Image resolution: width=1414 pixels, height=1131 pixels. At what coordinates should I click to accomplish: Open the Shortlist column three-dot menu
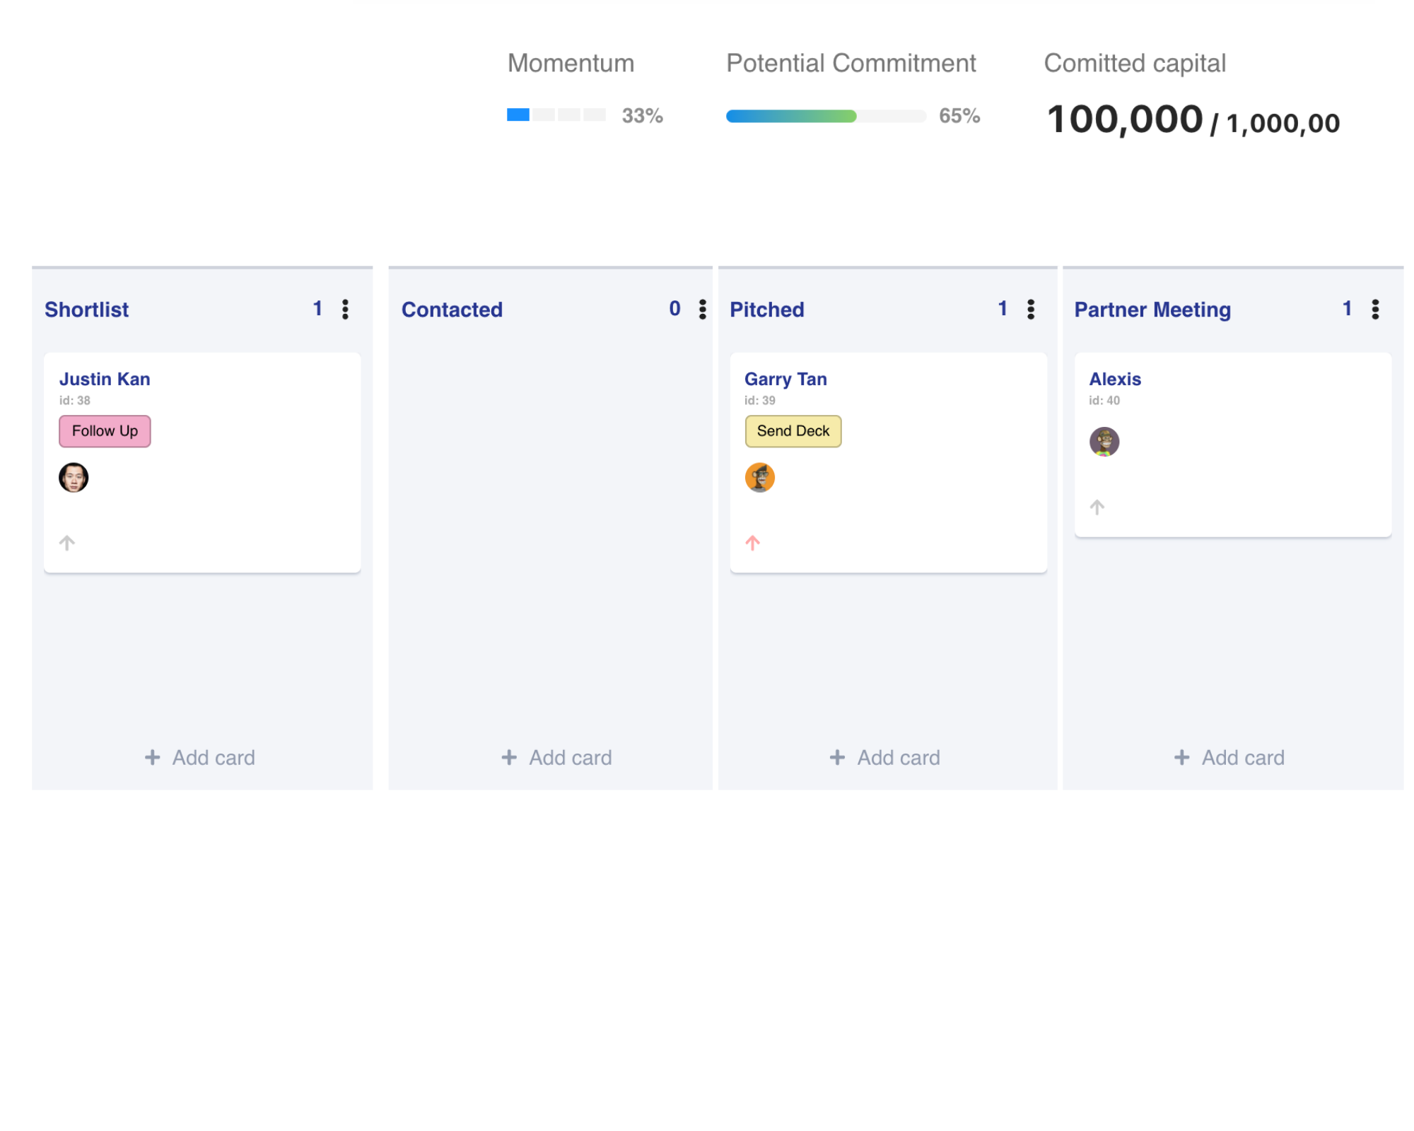click(x=345, y=309)
